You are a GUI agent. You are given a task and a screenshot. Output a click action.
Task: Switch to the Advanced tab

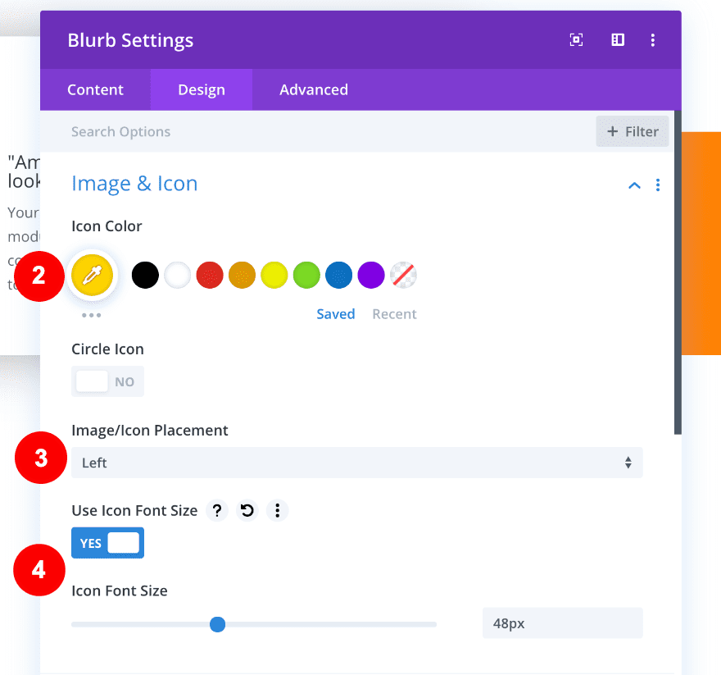[x=314, y=90]
